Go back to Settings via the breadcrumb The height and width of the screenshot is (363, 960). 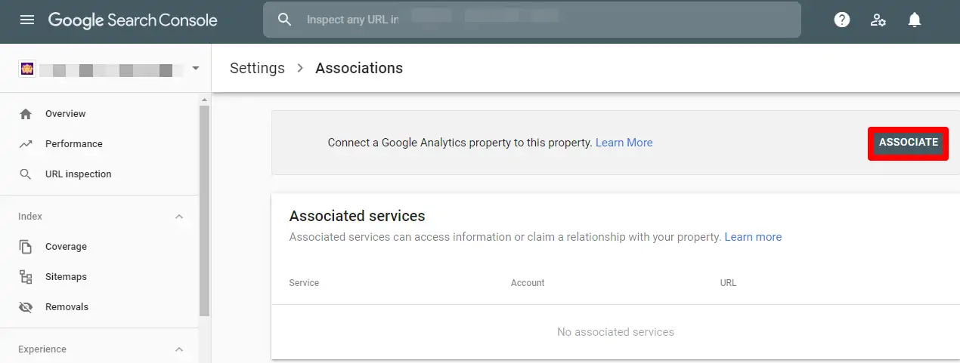pos(257,69)
